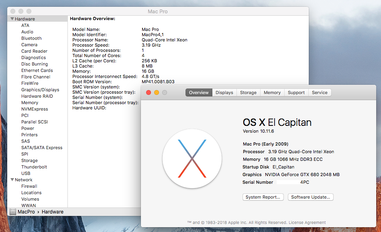Switch to the Memory tab

[272, 92]
